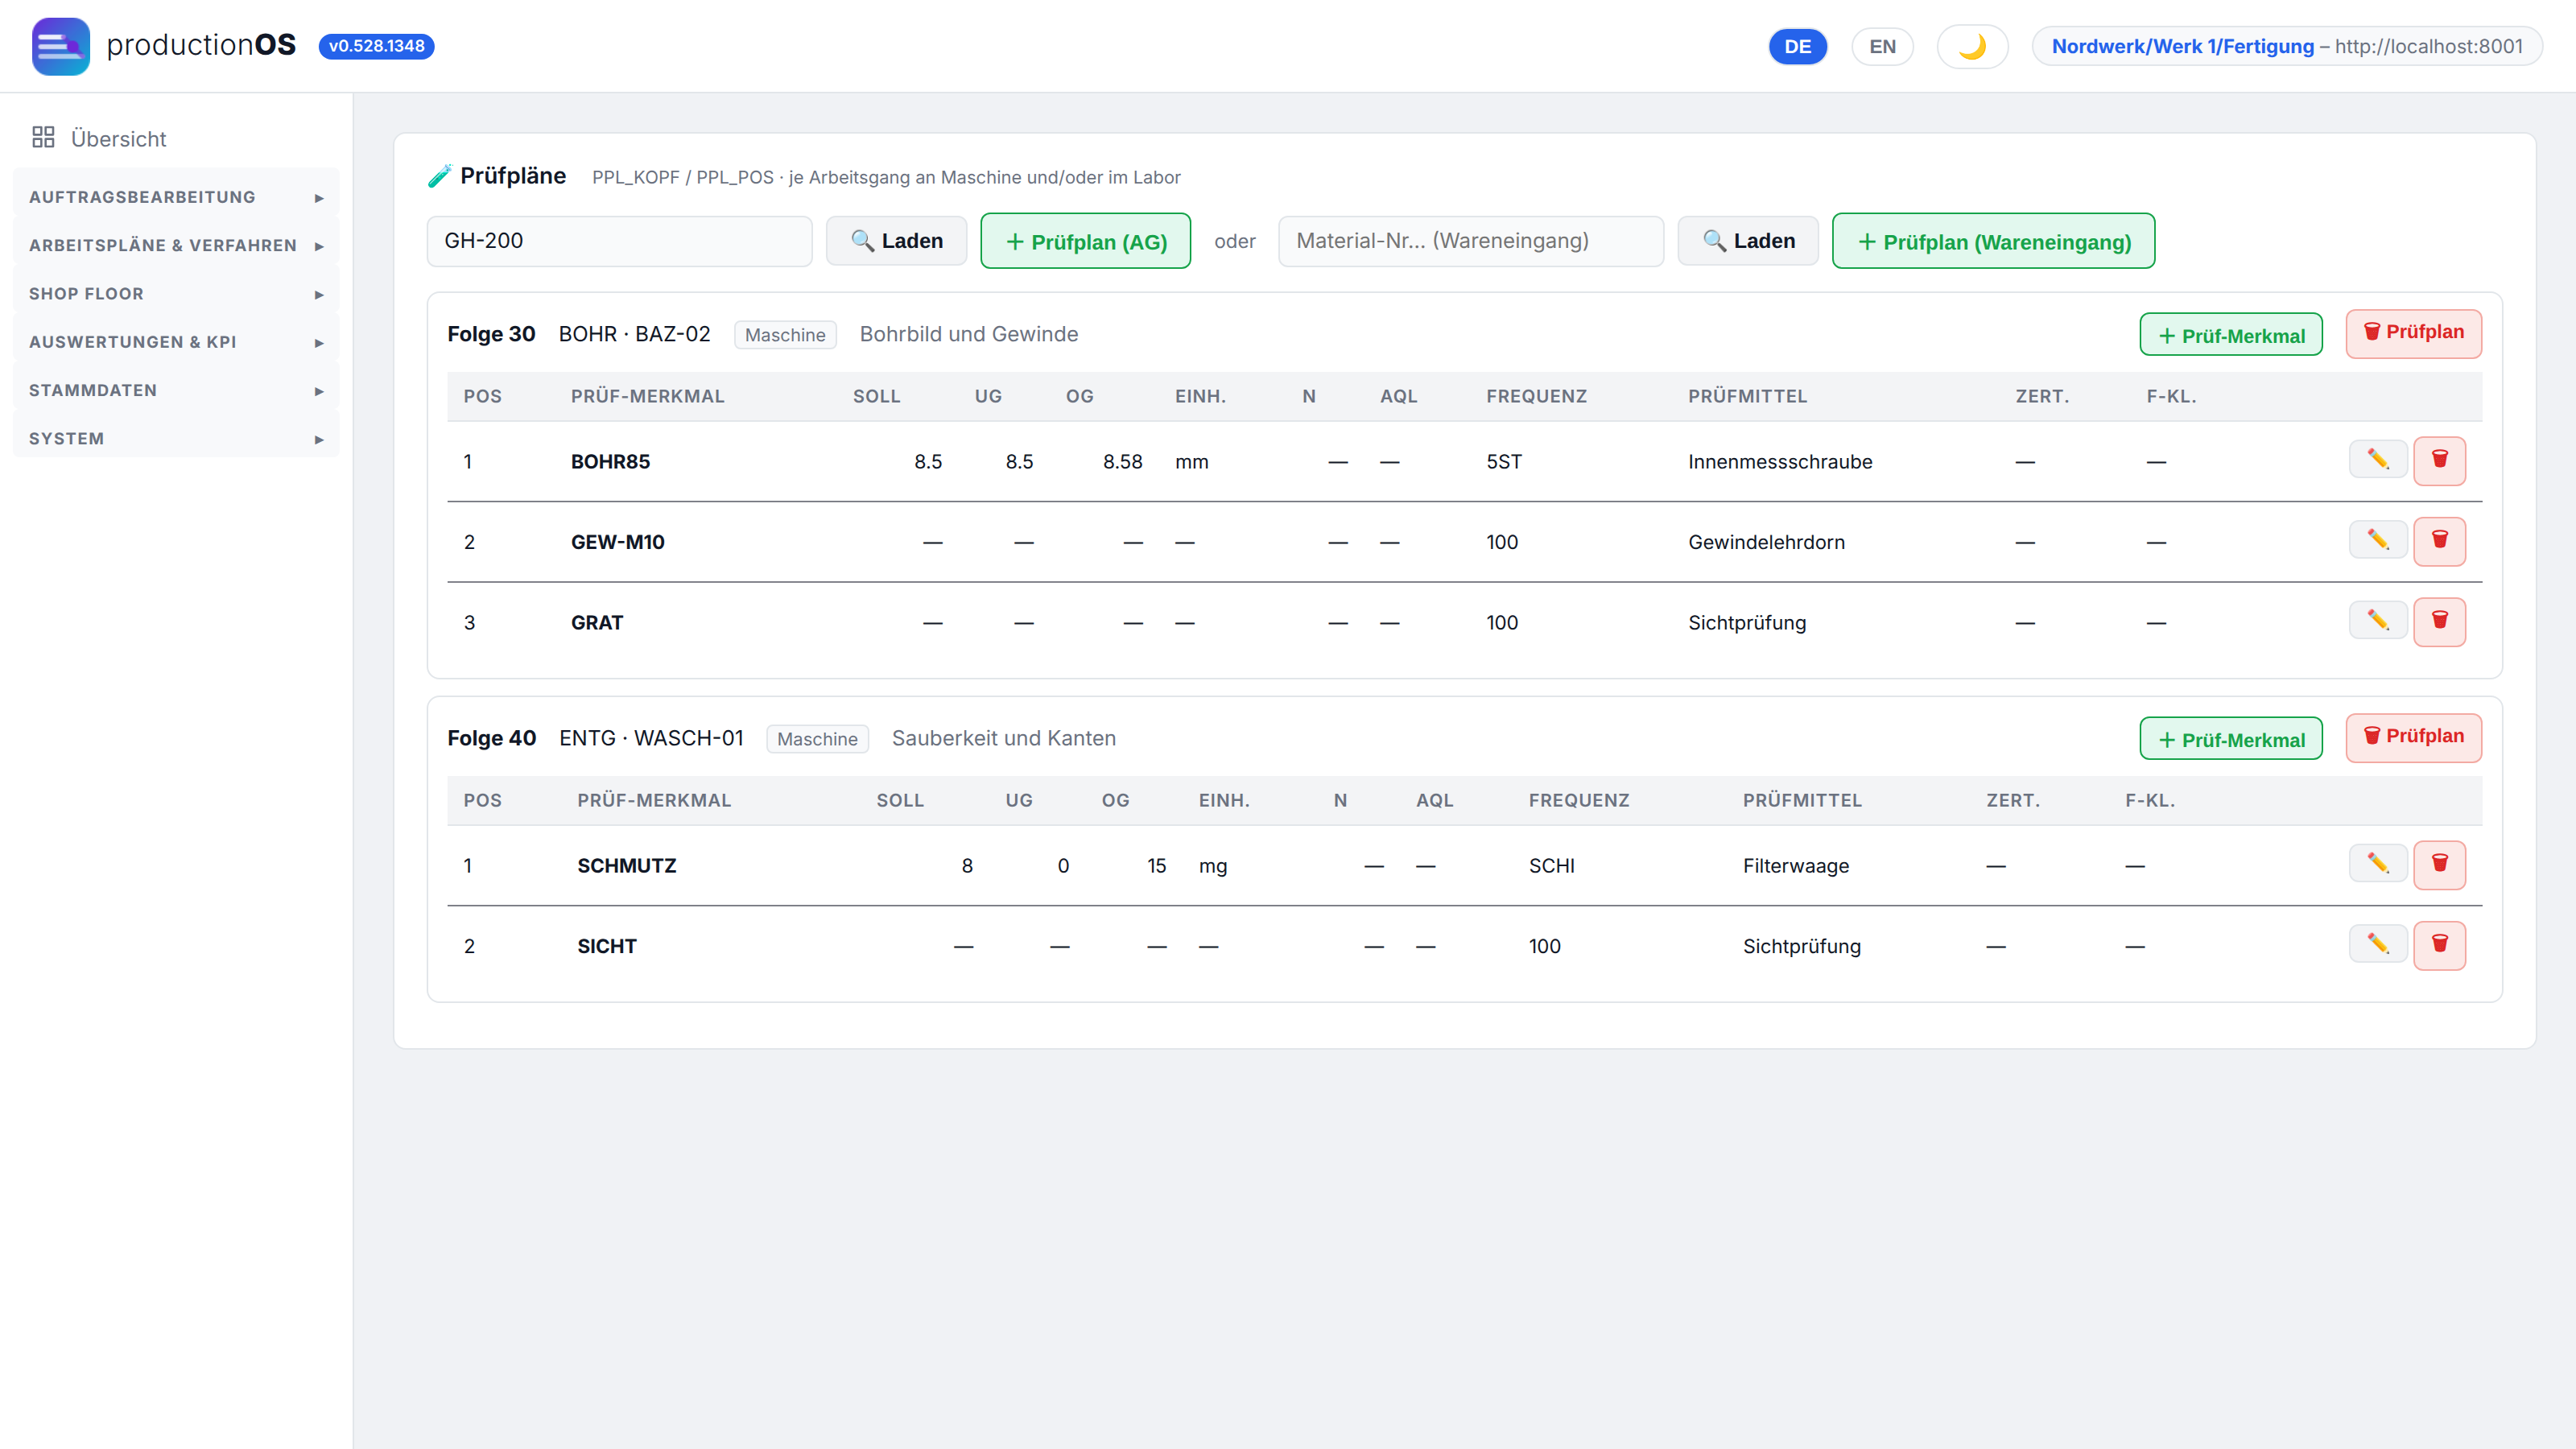Delete the Folge 30 Prüfplan
The height and width of the screenshot is (1449, 2576).
click(2414, 333)
